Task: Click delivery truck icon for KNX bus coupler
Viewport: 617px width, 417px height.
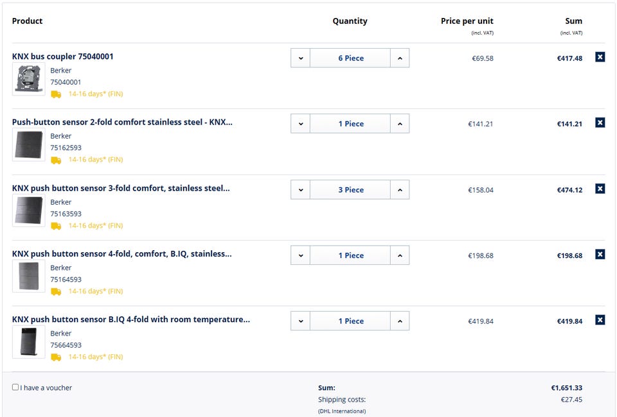Action: click(x=56, y=94)
